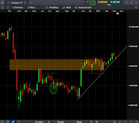Click the house marker on time axis
The width and height of the screenshot is (139, 123).
118,13
